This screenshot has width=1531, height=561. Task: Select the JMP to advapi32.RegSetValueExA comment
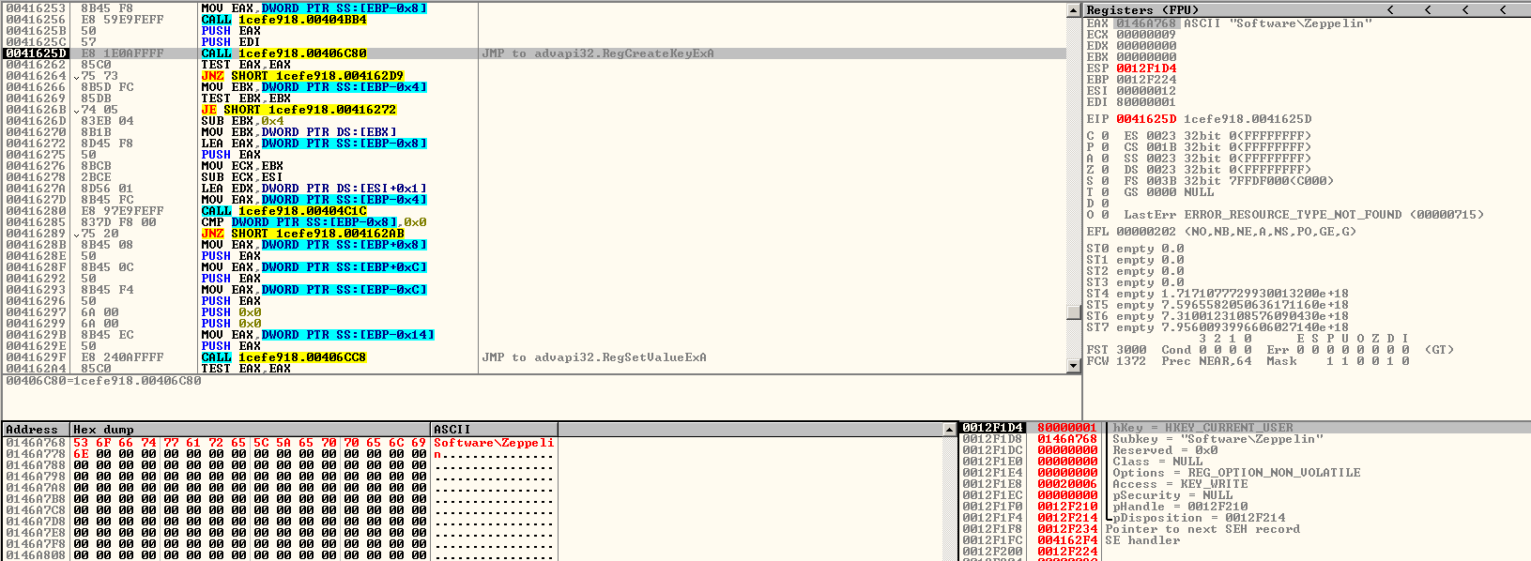594,357
